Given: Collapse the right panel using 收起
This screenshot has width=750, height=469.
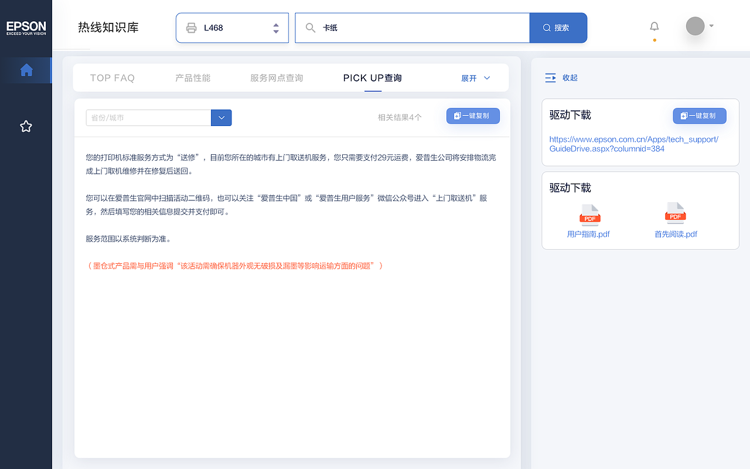Looking at the screenshot, I should 561,77.
